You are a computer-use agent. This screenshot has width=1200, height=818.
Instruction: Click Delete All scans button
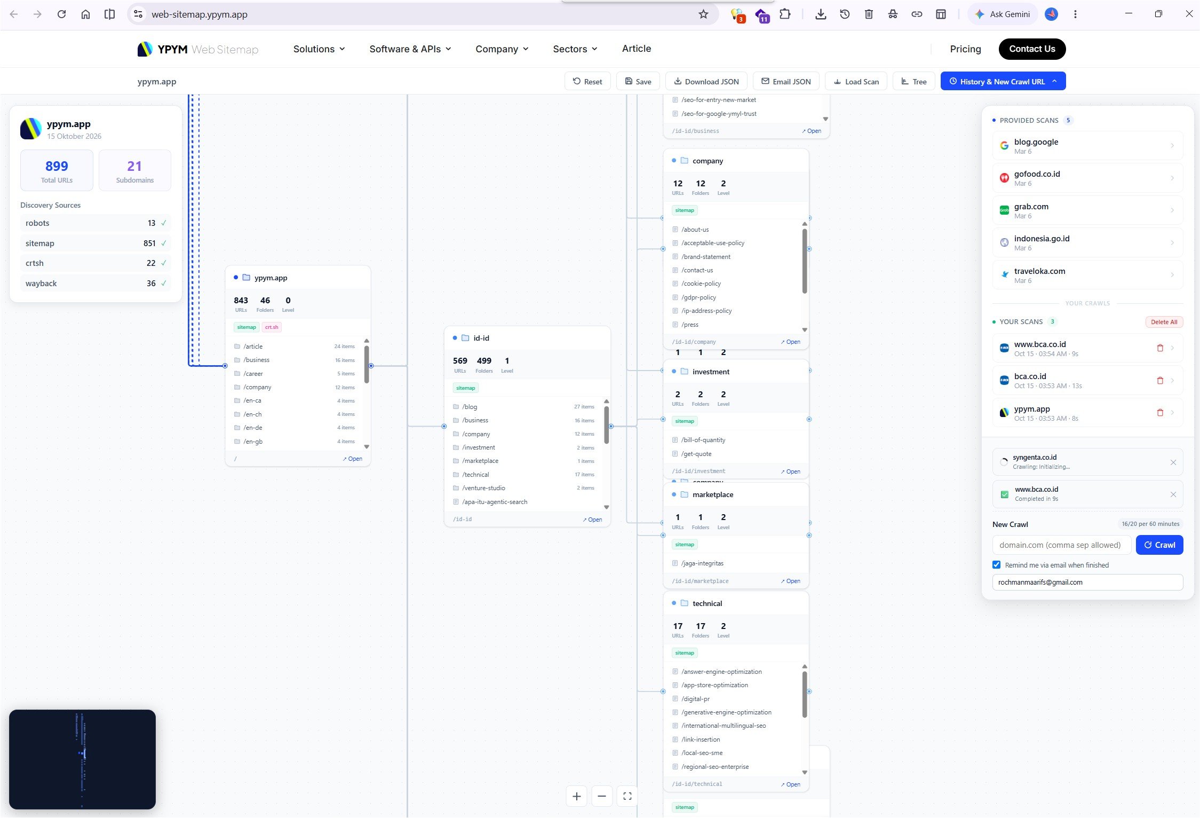click(x=1164, y=322)
